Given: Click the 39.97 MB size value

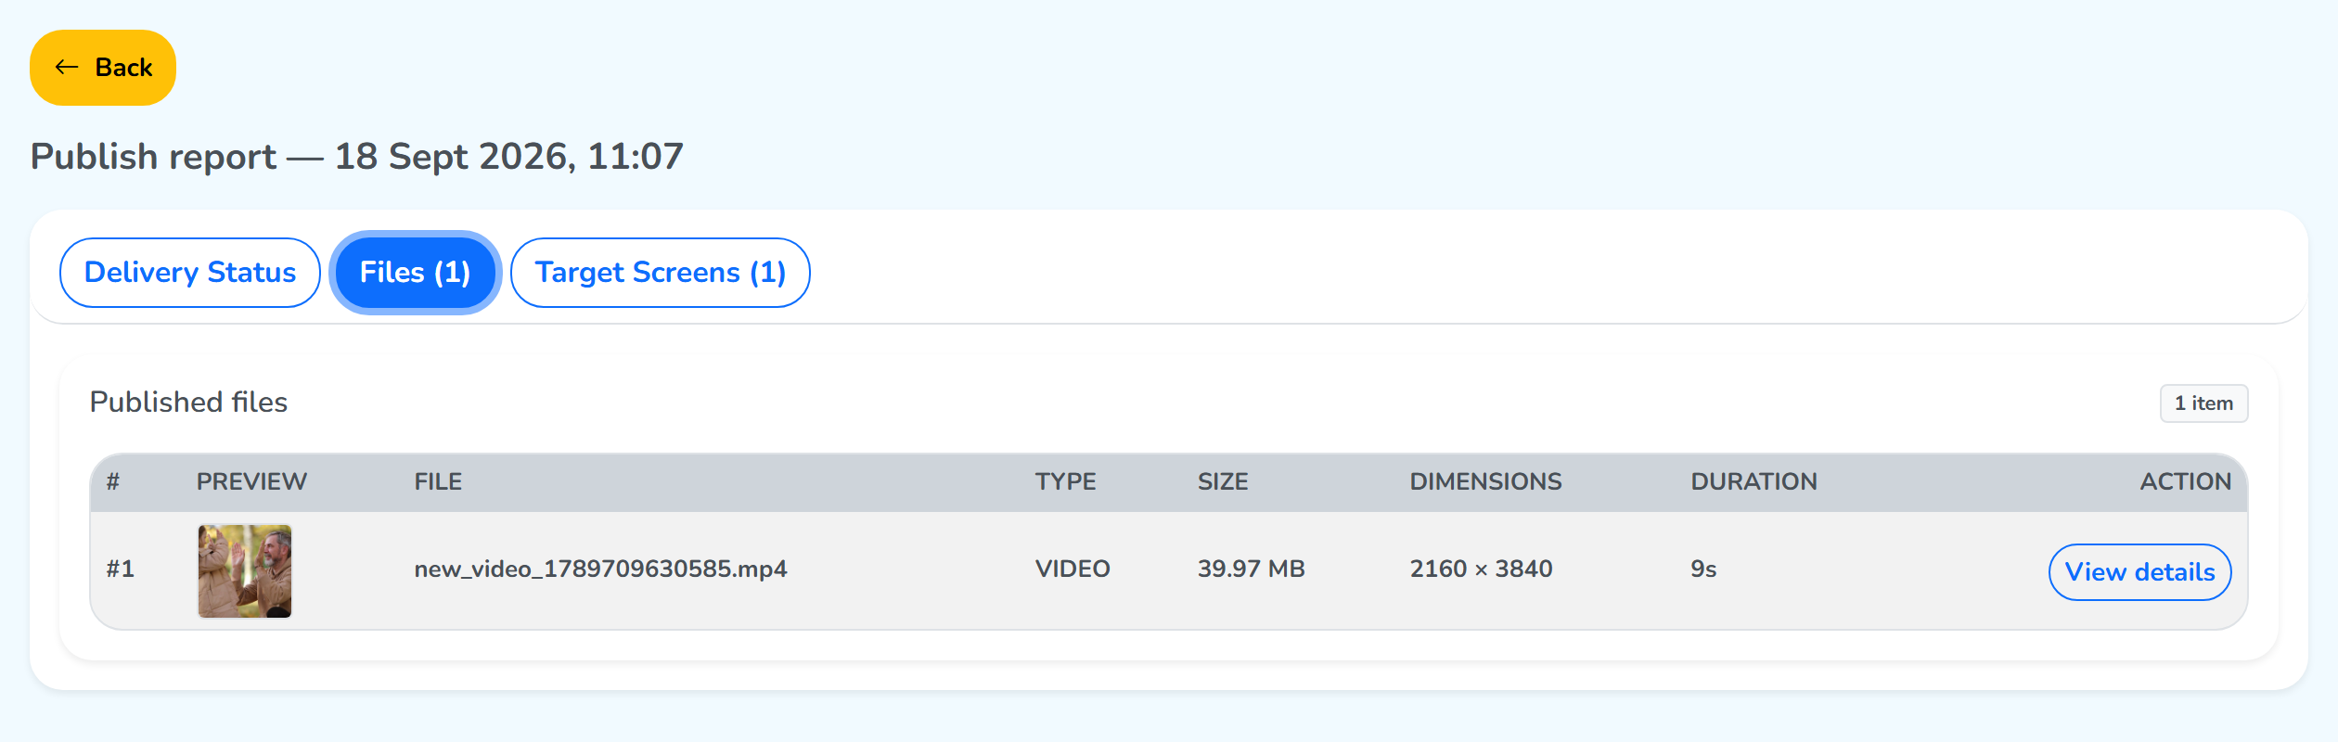Looking at the screenshot, I should coord(1251,569).
